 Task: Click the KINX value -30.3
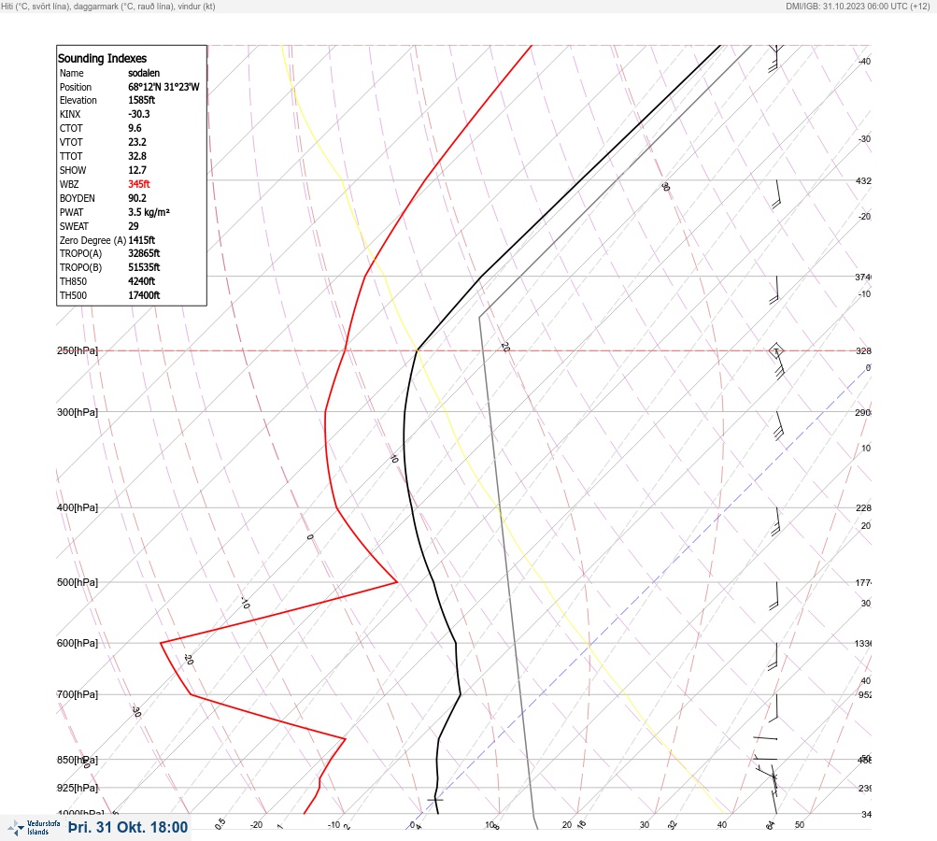pos(139,114)
